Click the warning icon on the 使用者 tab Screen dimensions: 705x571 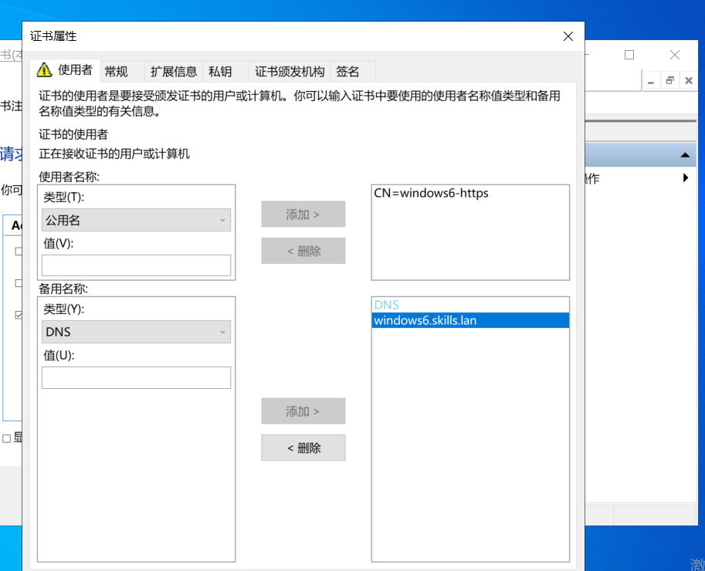coord(45,70)
